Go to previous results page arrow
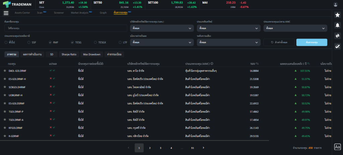The width and height of the screenshot is (343, 155). pos(128,148)
